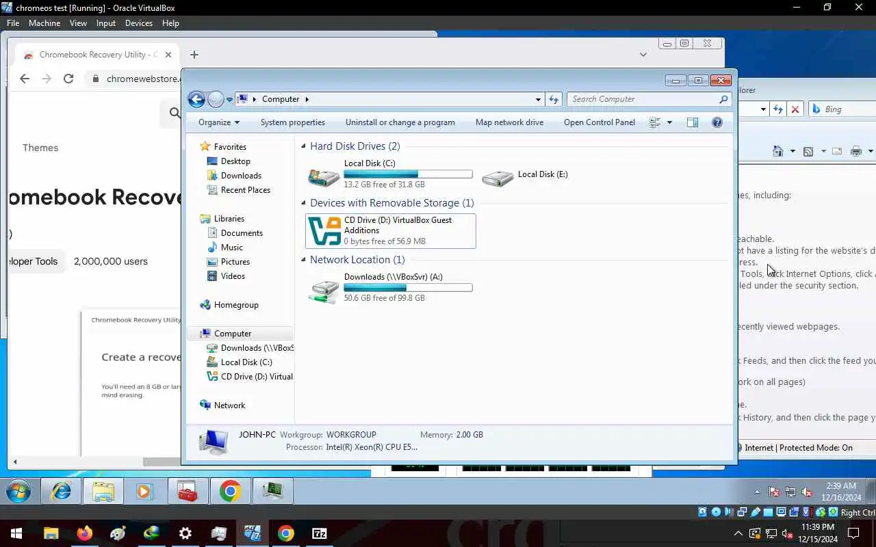
Task: Click Themes in Chrome web store
Action: [40, 148]
